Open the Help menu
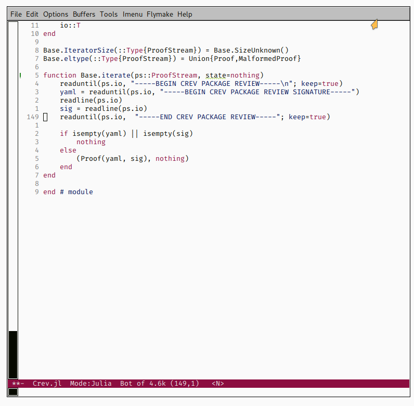414x406 pixels. (x=185, y=14)
